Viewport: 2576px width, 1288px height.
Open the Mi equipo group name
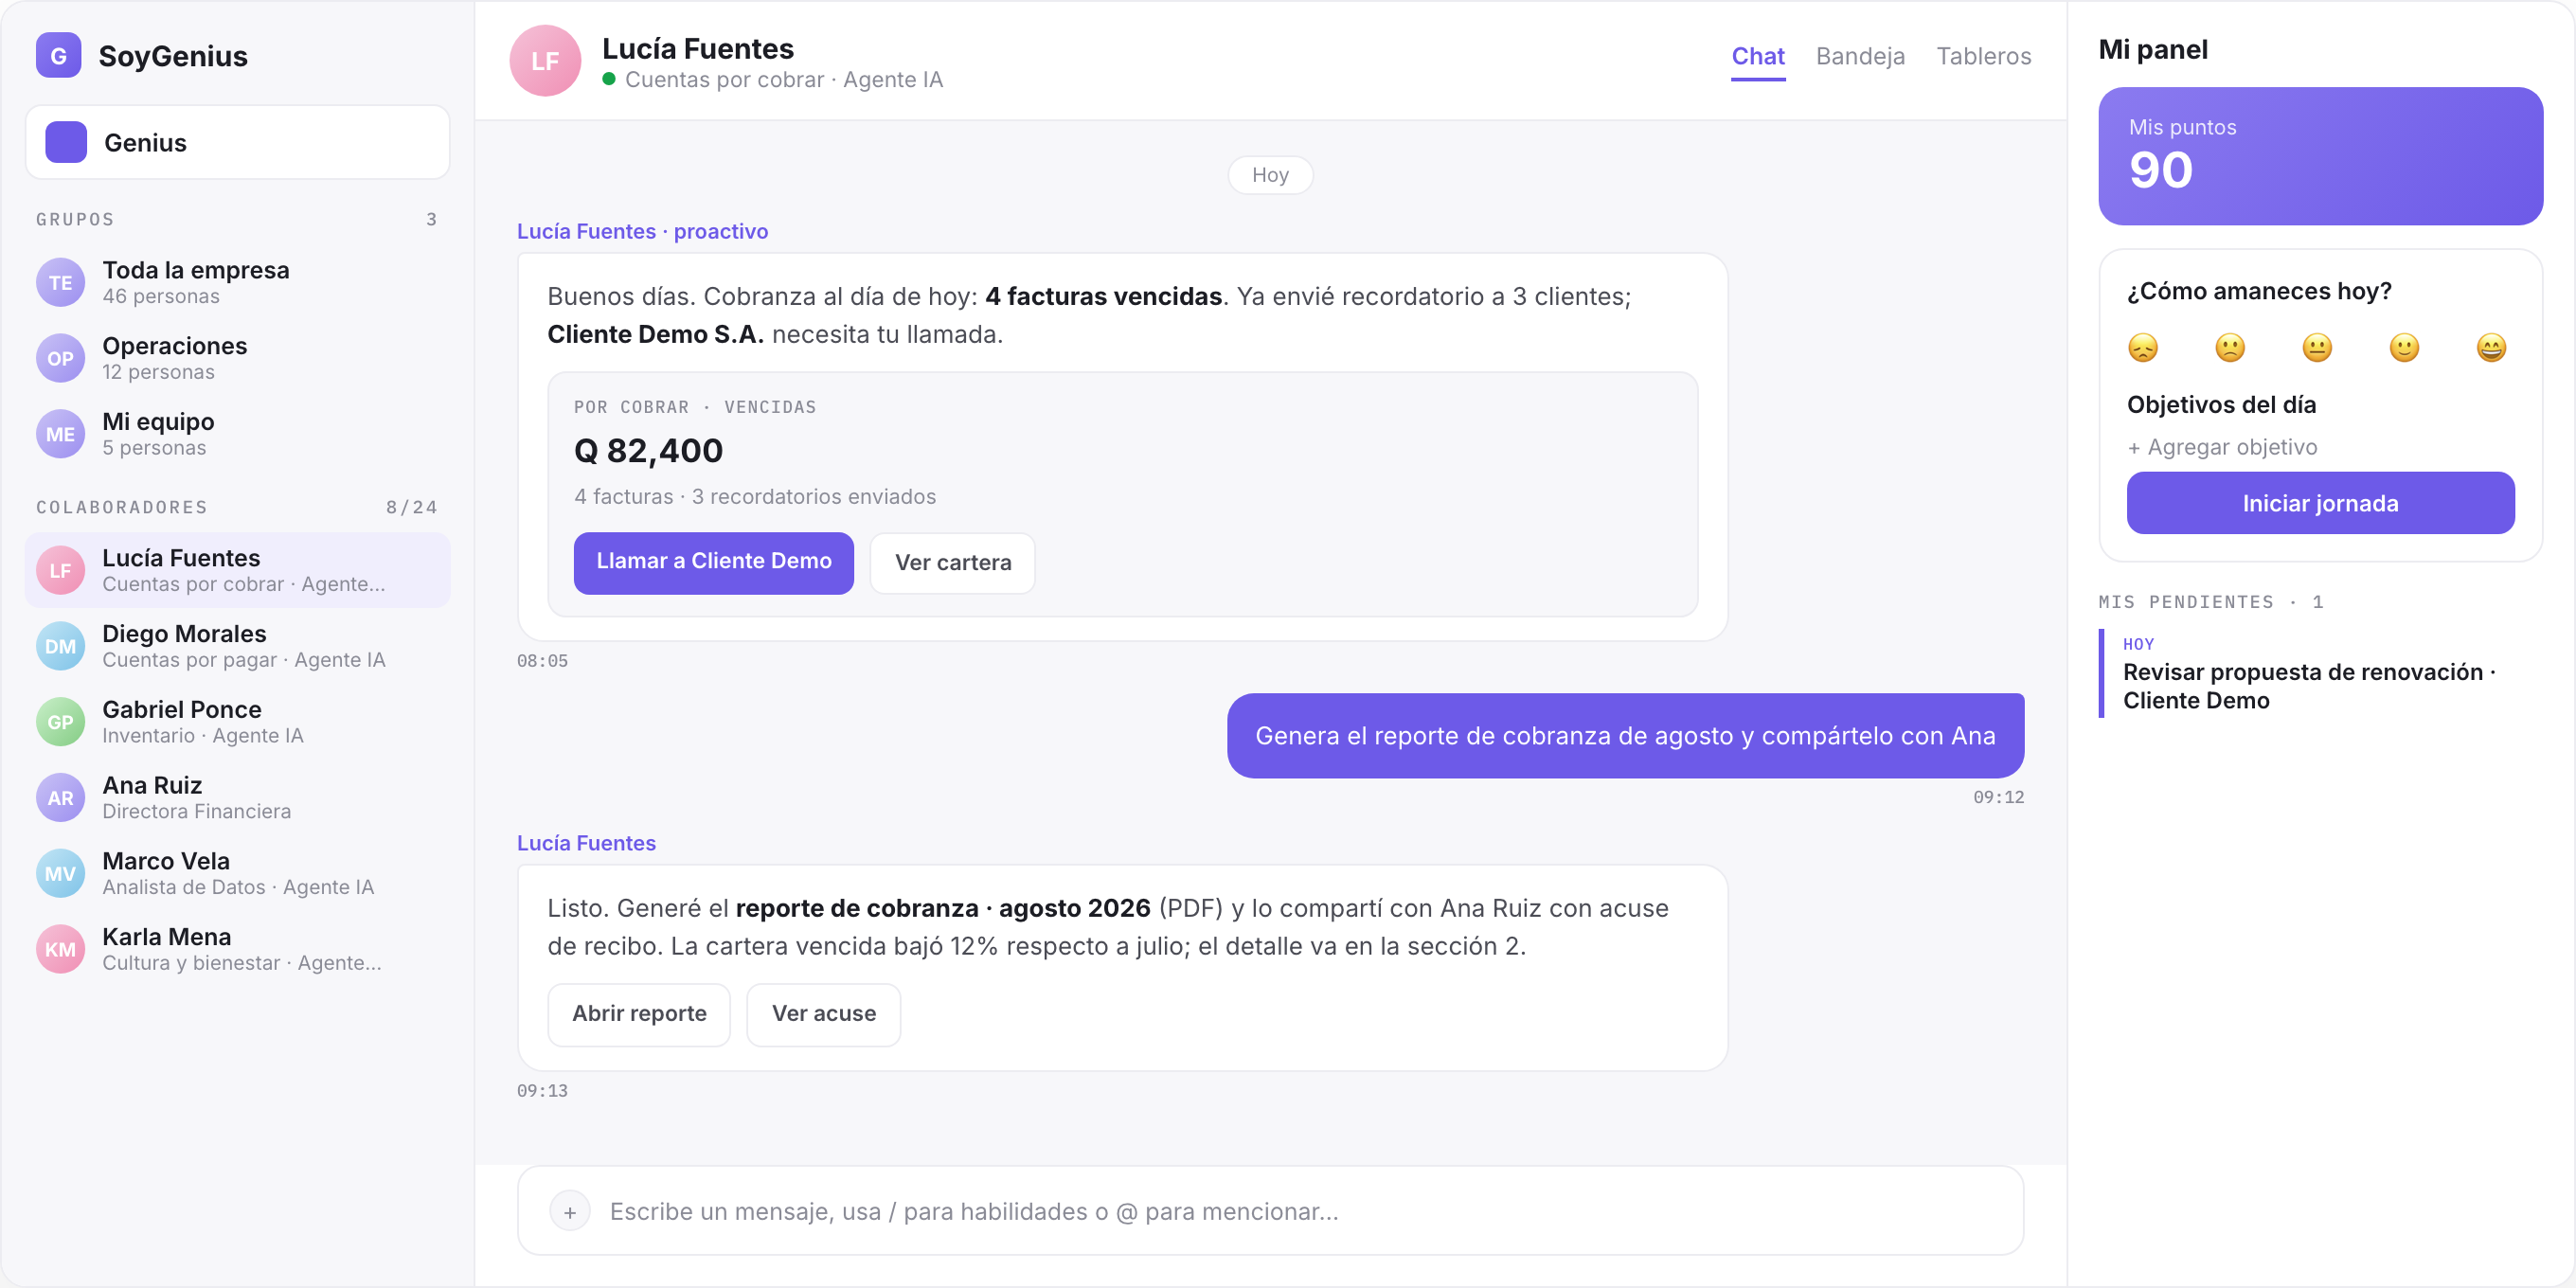click(x=158, y=422)
